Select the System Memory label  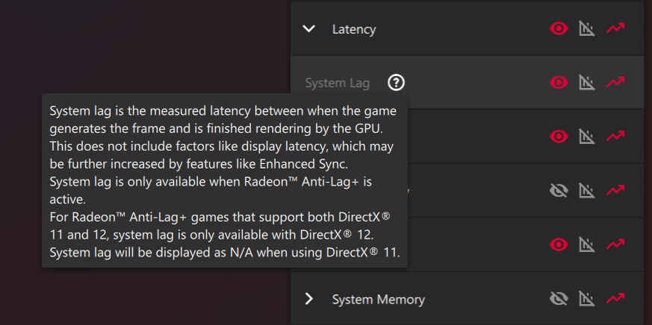point(379,299)
